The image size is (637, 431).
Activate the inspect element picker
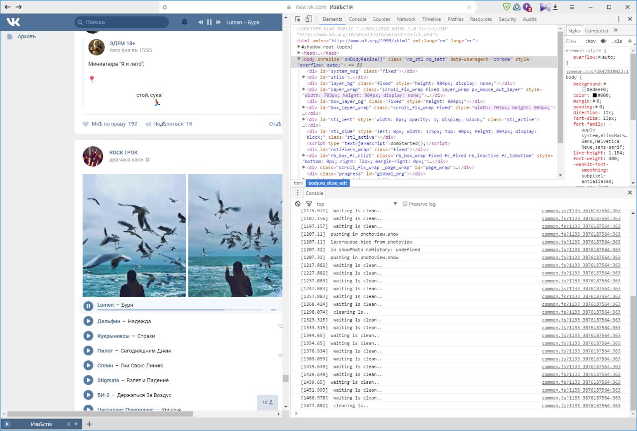(298, 19)
